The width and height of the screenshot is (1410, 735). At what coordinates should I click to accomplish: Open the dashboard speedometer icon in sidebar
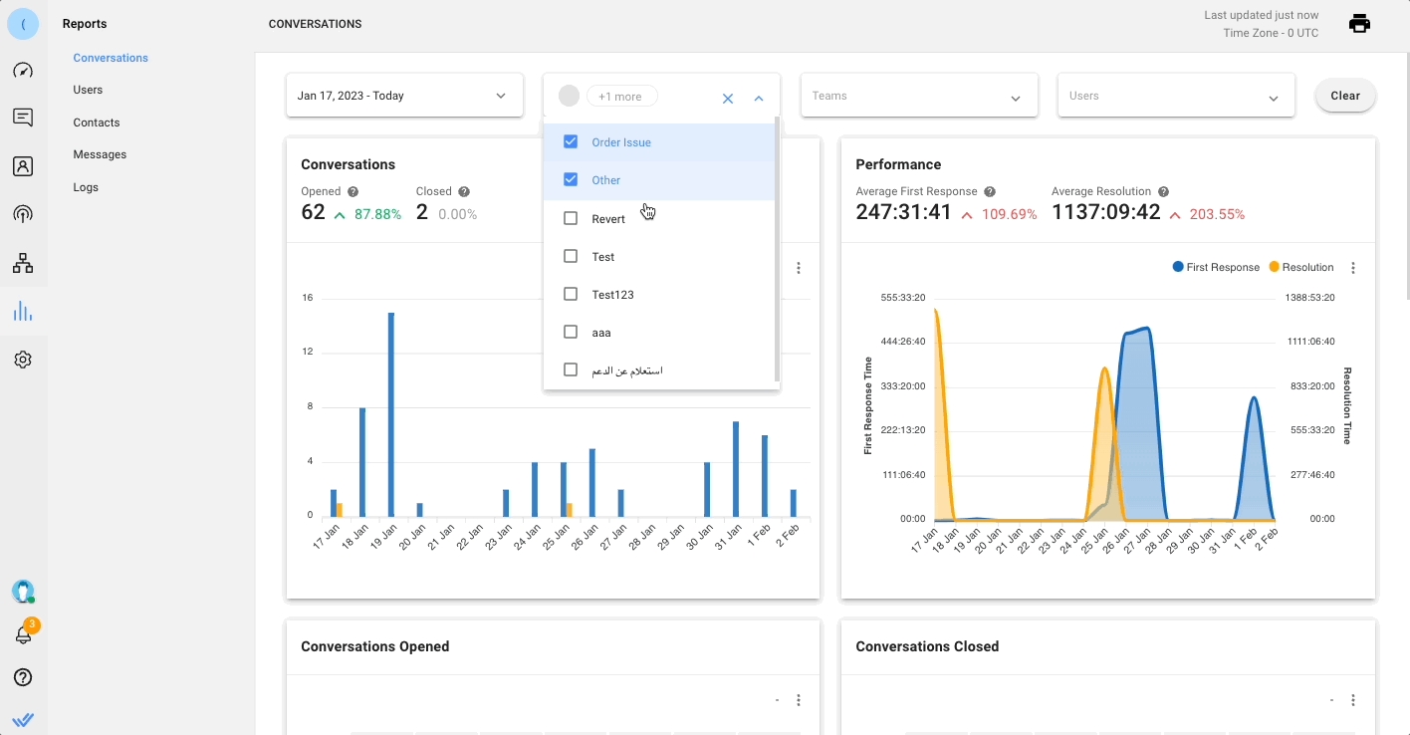coord(23,71)
